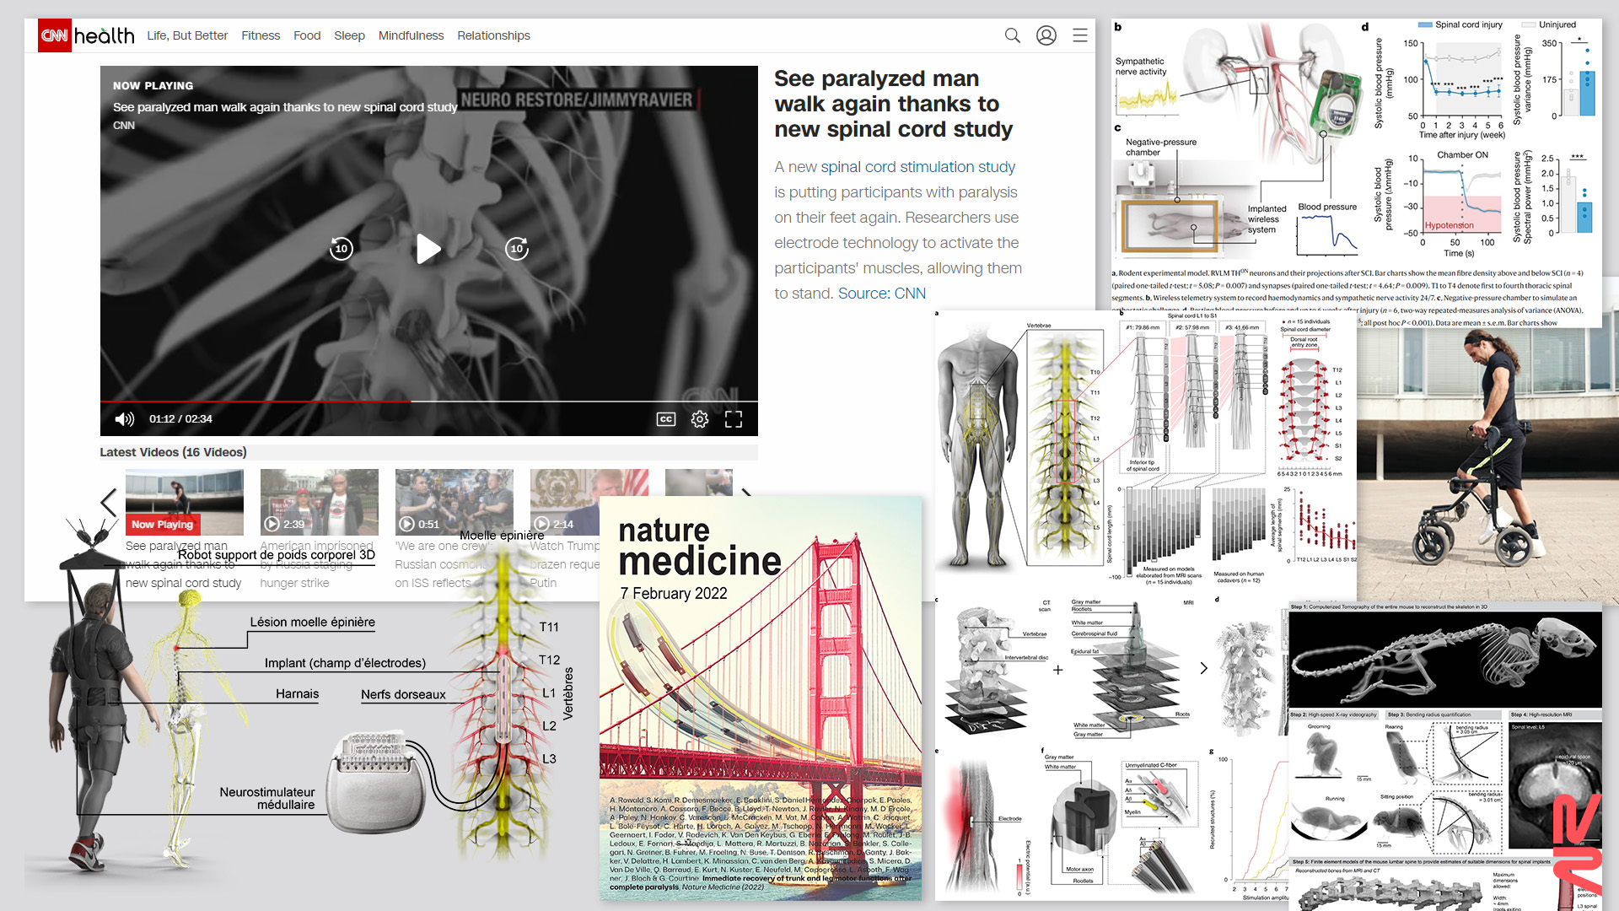Click the 'Lésion moelle épinière' label
Image resolution: width=1619 pixels, height=911 pixels.
[x=312, y=623]
